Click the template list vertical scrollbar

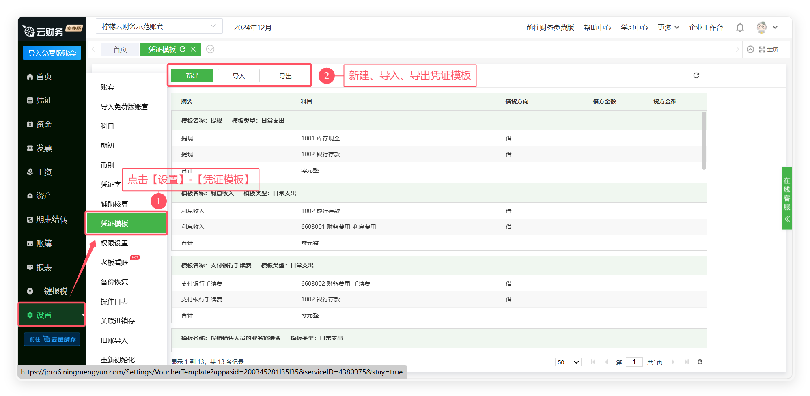704,140
